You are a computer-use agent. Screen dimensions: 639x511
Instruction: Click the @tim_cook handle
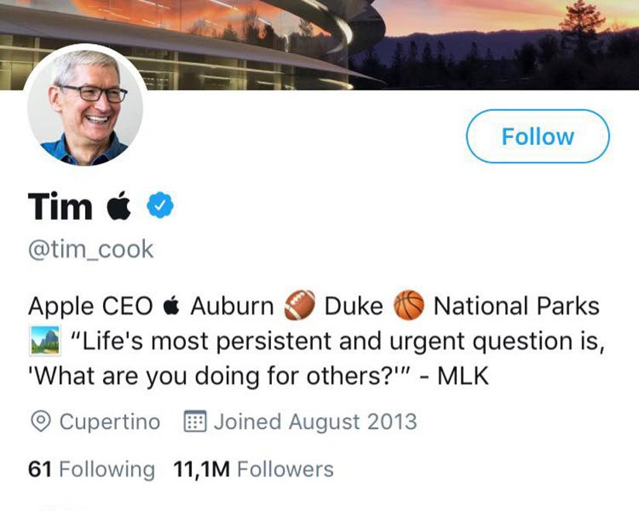[91, 249]
